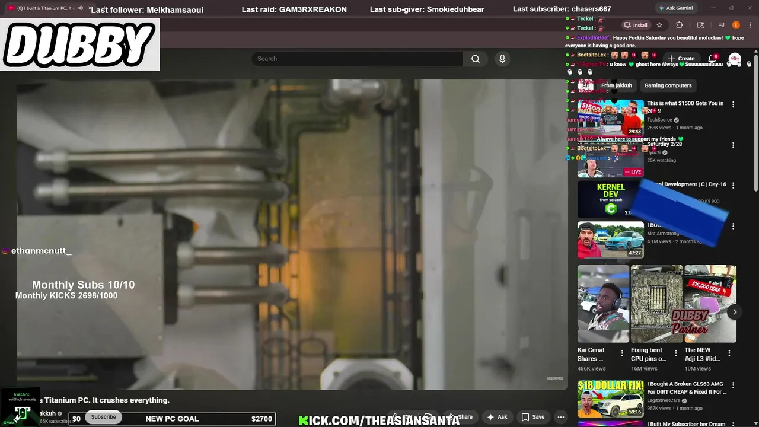Click the 'I Bought A Broken GLS63 AMG' title

coord(687,388)
